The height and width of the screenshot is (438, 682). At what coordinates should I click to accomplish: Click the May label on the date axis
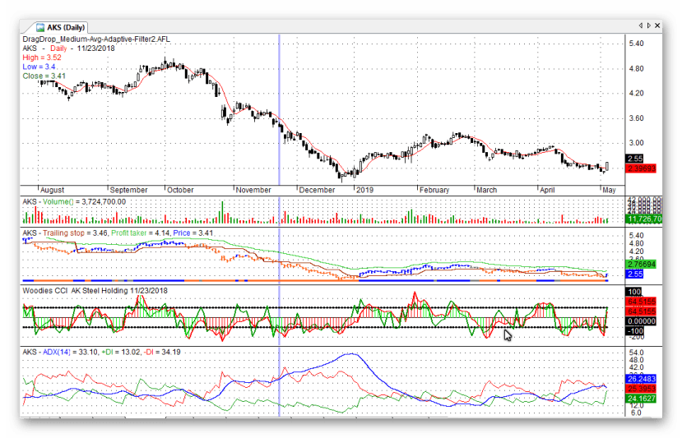609,190
